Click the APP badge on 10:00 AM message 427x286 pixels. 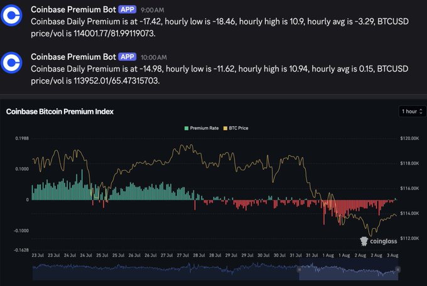[127, 57]
